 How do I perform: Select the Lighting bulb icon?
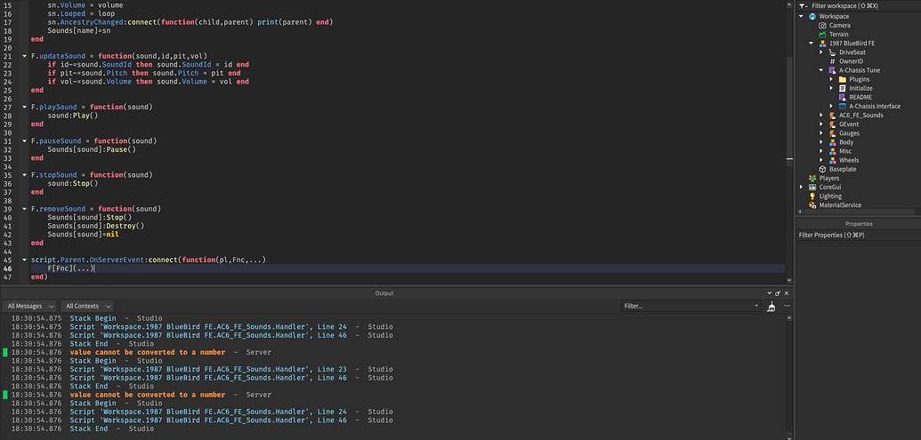point(812,196)
